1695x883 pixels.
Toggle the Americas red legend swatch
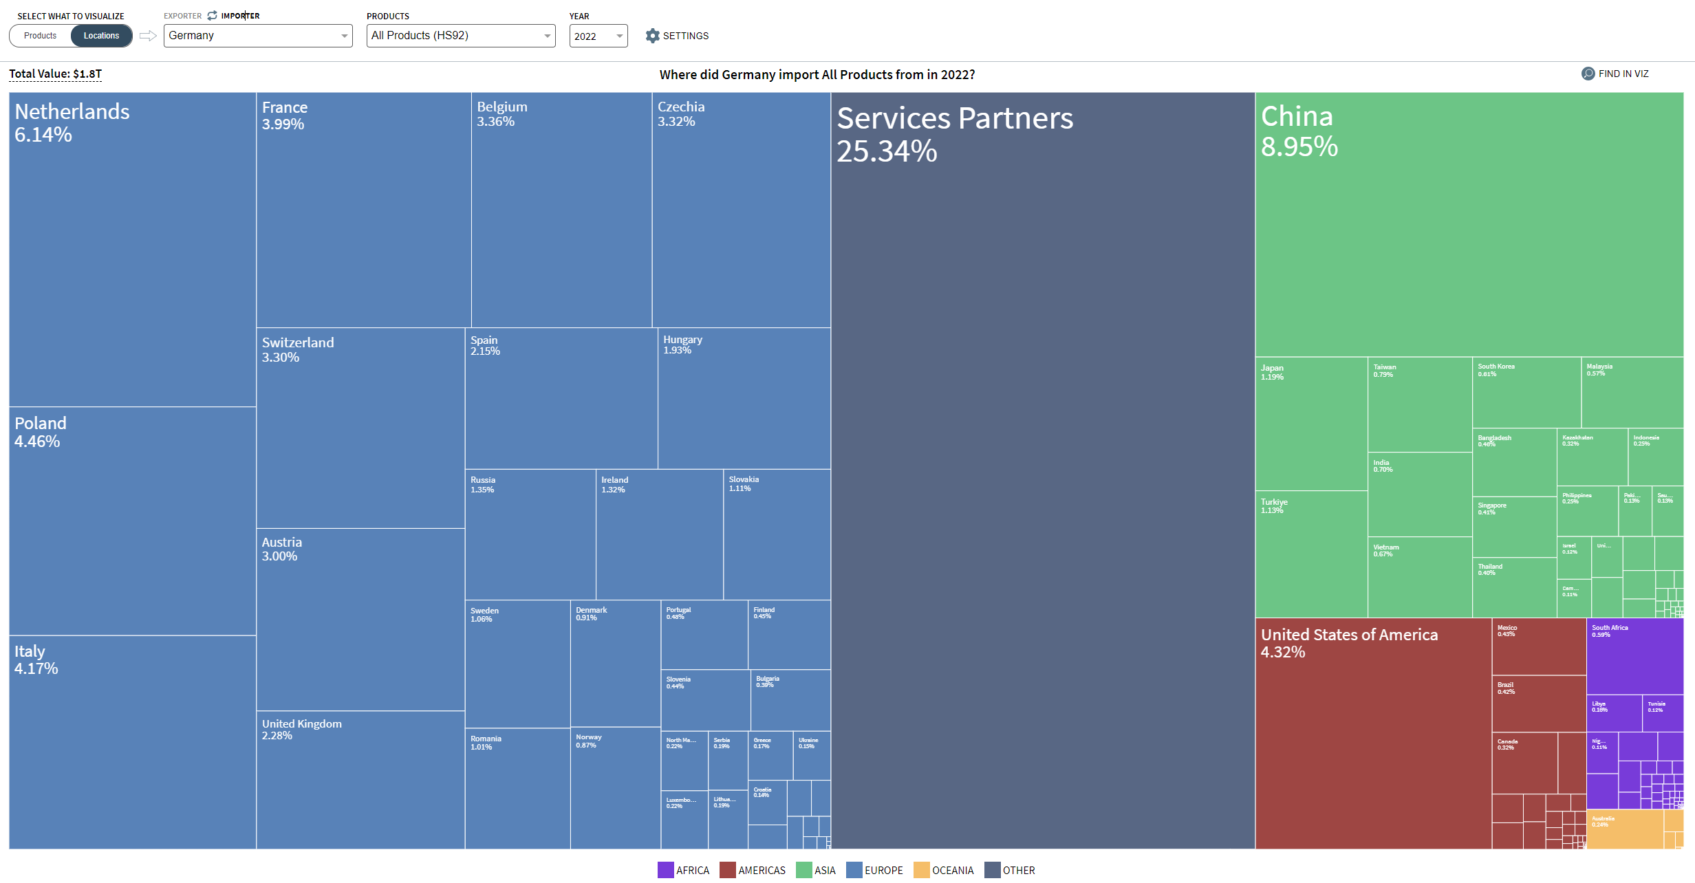(x=727, y=870)
